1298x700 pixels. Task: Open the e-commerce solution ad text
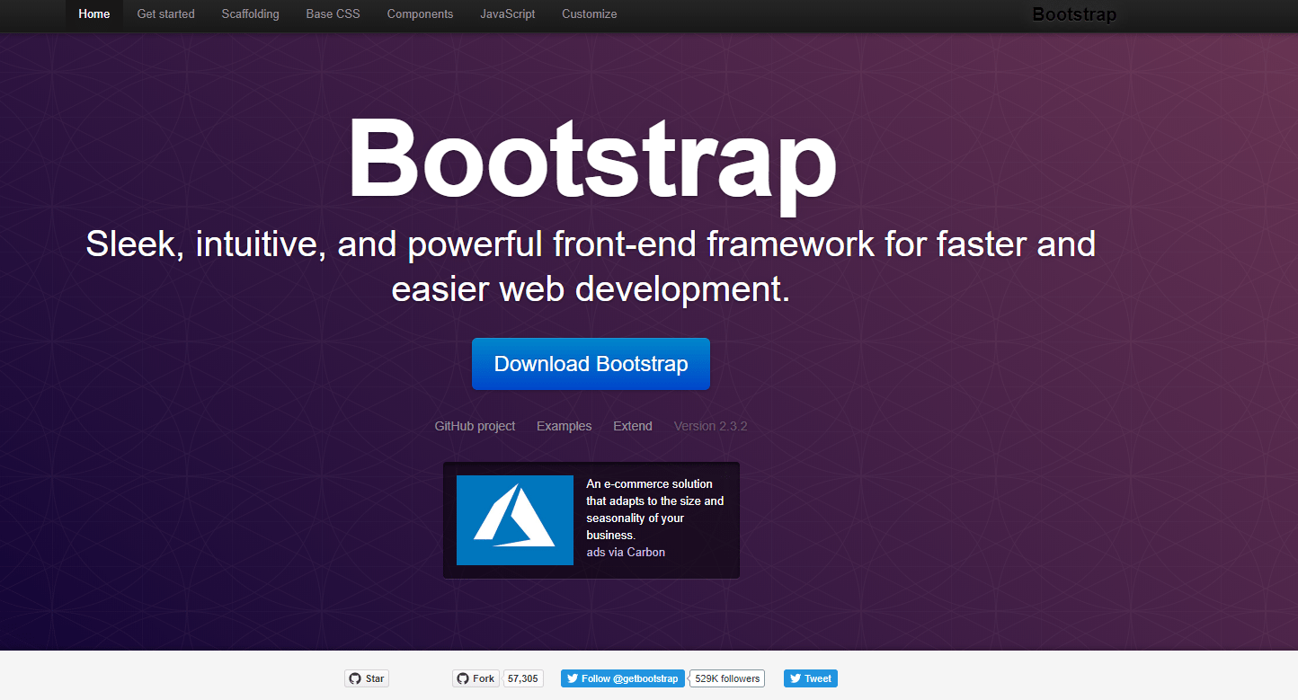pos(654,509)
